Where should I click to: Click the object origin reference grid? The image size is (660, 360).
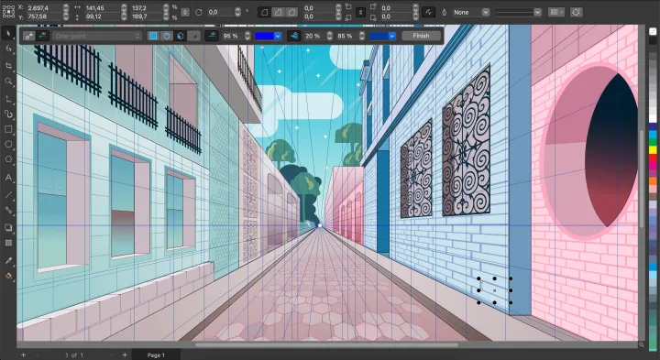(x=8, y=12)
